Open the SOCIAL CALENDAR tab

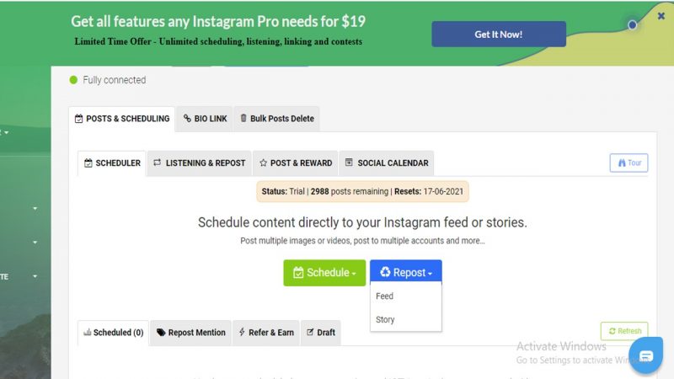387,163
